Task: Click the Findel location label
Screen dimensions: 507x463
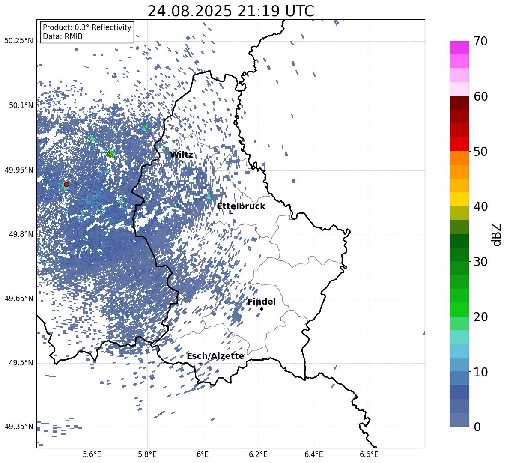Action: coord(262,302)
